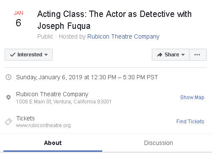This screenshot has height=153, width=212.
Task: Click the event title Acting Class heading
Action: [x=114, y=20]
